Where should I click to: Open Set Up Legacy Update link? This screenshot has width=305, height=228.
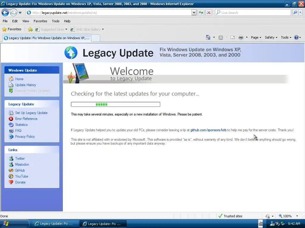[x=31, y=113]
